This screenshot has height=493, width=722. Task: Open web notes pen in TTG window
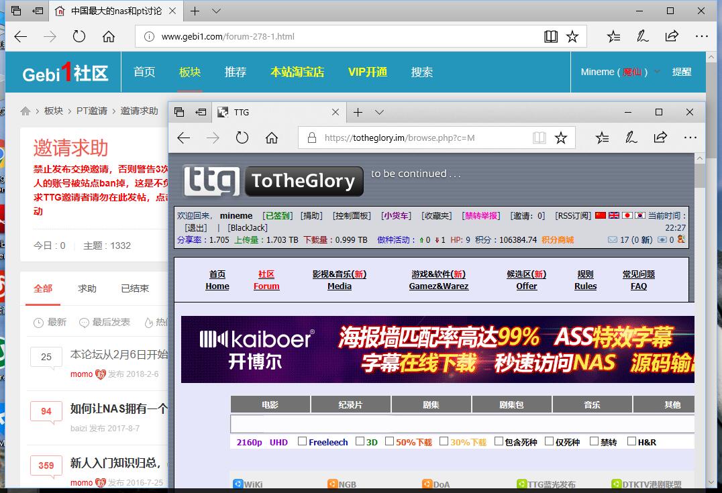click(631, 138)
